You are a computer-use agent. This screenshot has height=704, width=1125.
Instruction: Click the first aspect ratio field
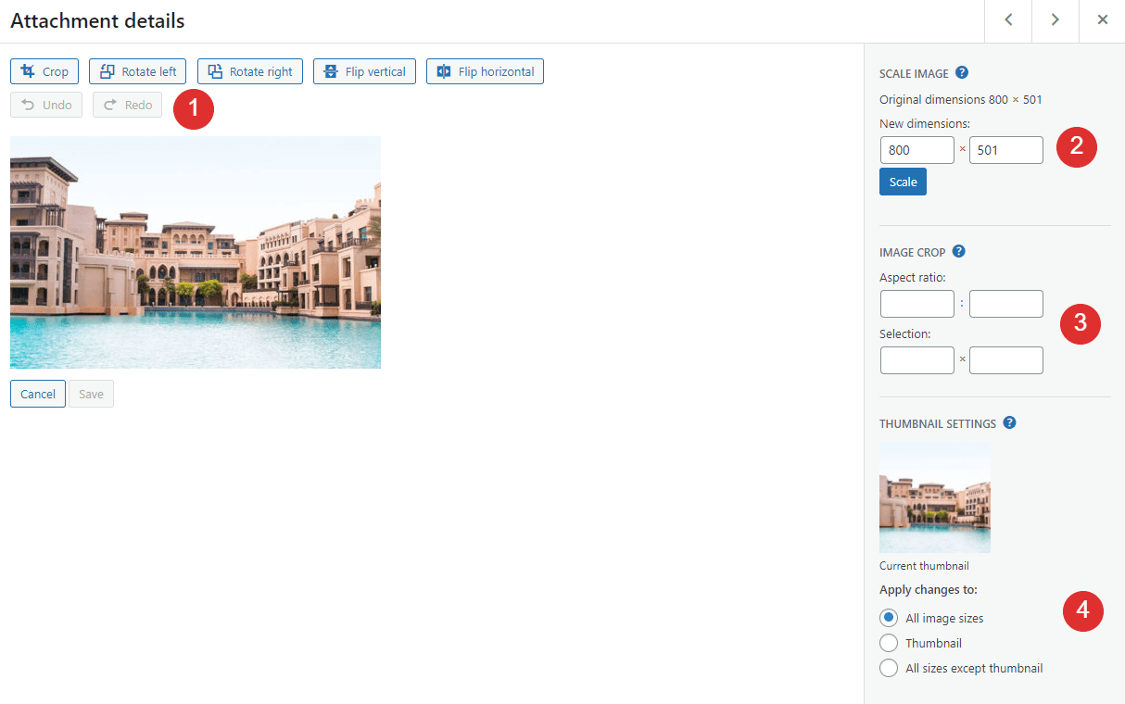point(916,303)
